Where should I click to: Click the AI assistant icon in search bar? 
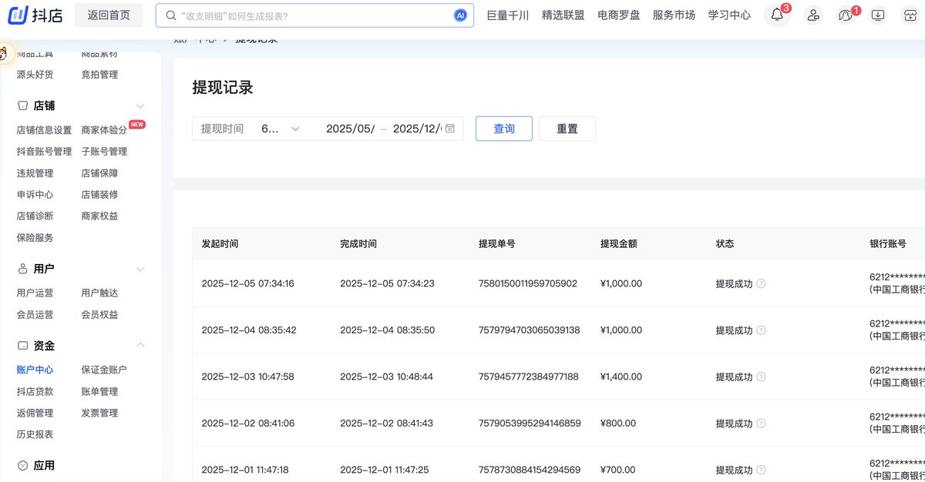pyautogui.click(x=460, y=15)
